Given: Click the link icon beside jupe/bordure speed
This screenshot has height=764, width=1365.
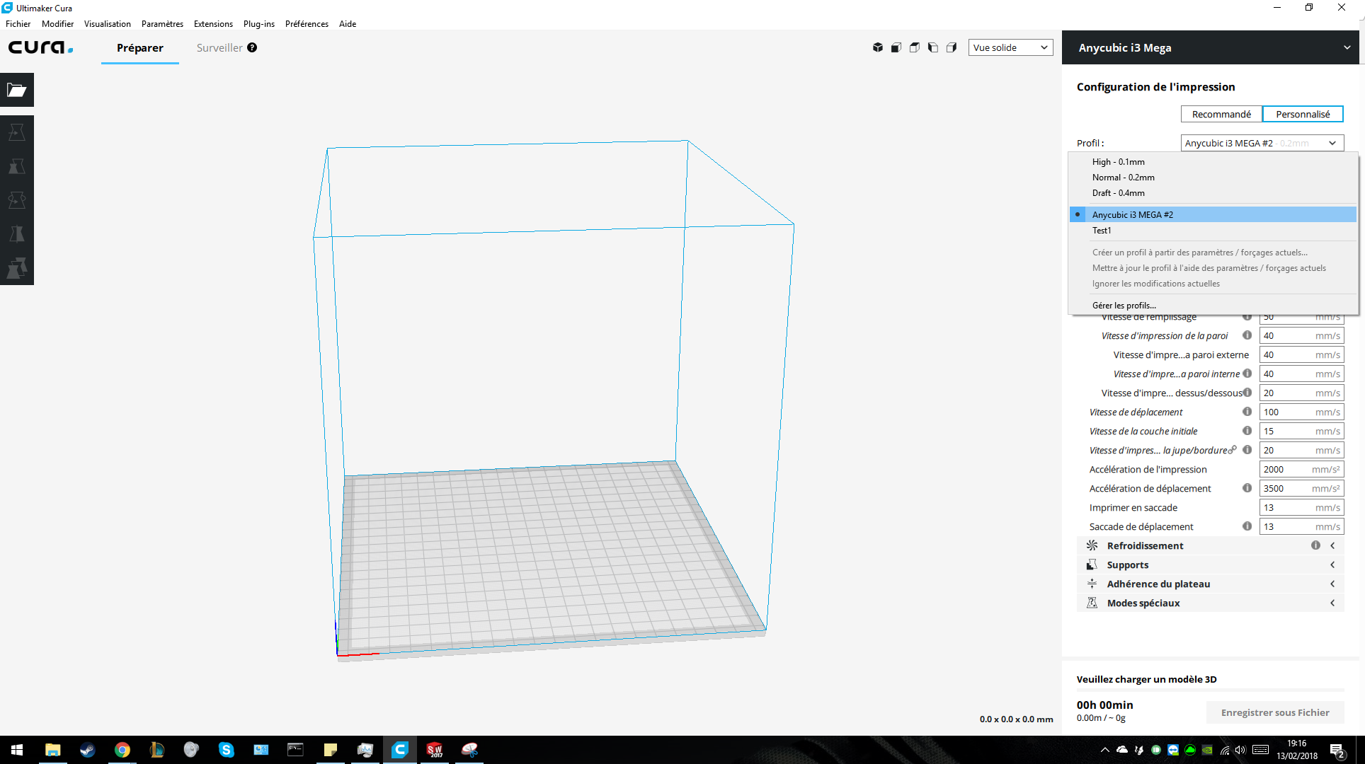Looking at the screenshot, I should click(x=1234, y=449).
